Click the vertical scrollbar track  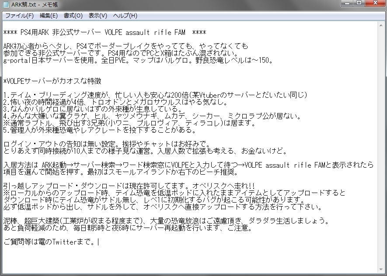click(380, 147)
